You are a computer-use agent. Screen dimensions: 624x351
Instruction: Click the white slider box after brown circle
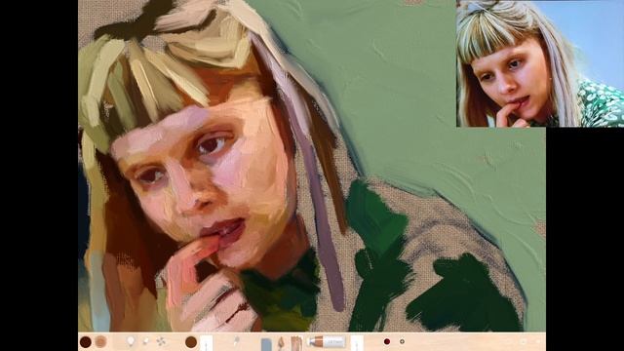(206, 343)
